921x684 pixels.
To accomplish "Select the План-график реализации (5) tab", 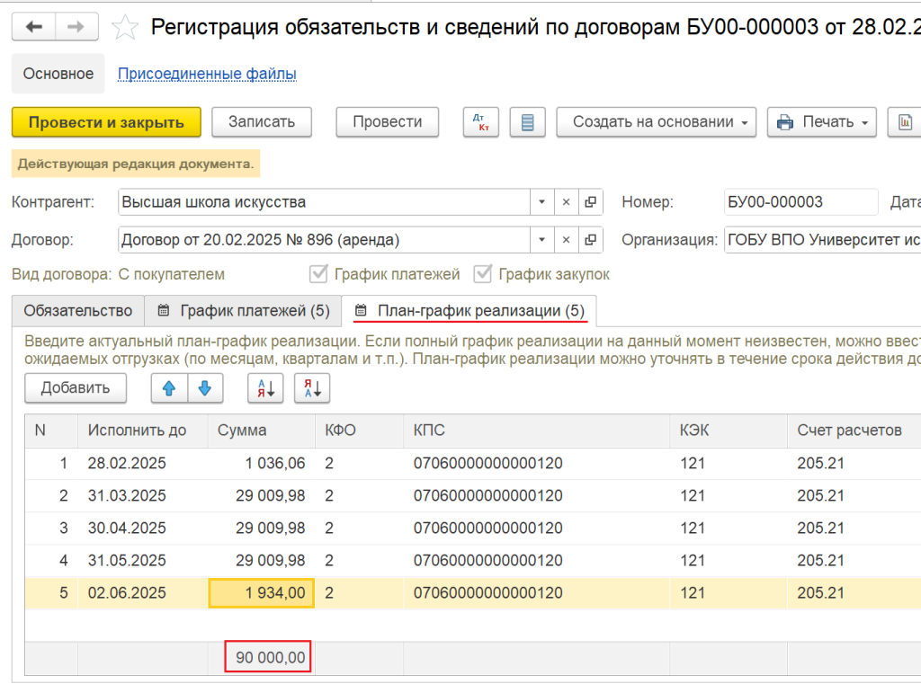I will [469, 311].
